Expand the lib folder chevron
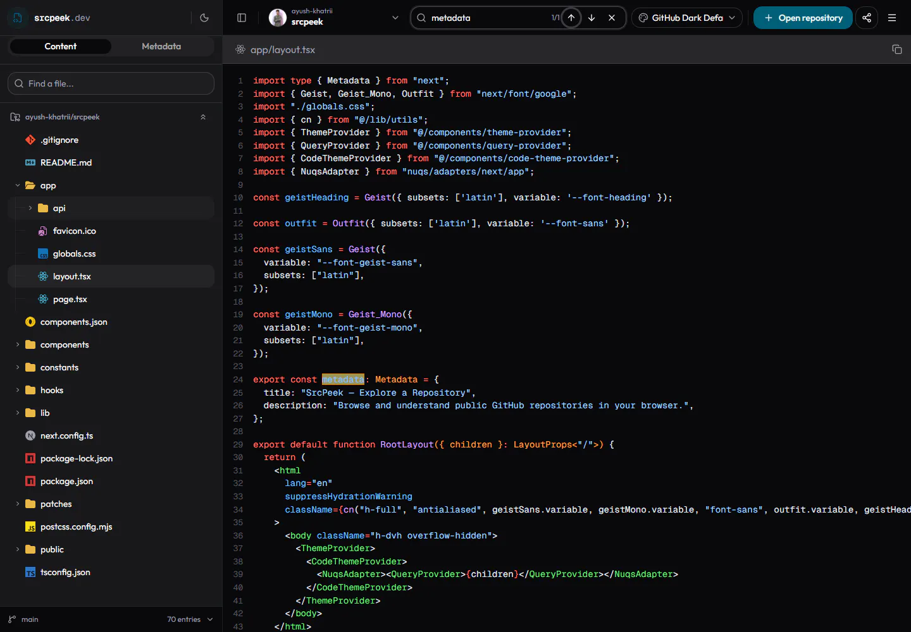 click(x=18, y=413)
